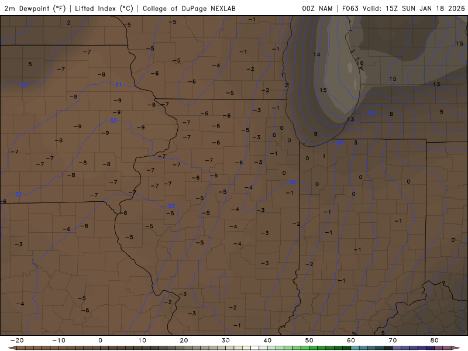
Task: Click the lifted index value '9' over the lake
Action: pyautogui.click(x=315, y=134)
